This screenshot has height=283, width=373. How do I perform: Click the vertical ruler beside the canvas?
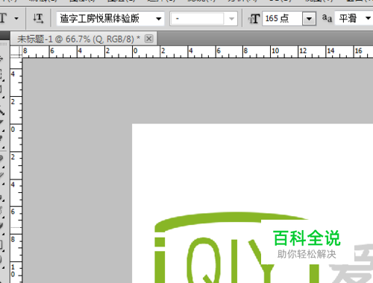(16, 171)
